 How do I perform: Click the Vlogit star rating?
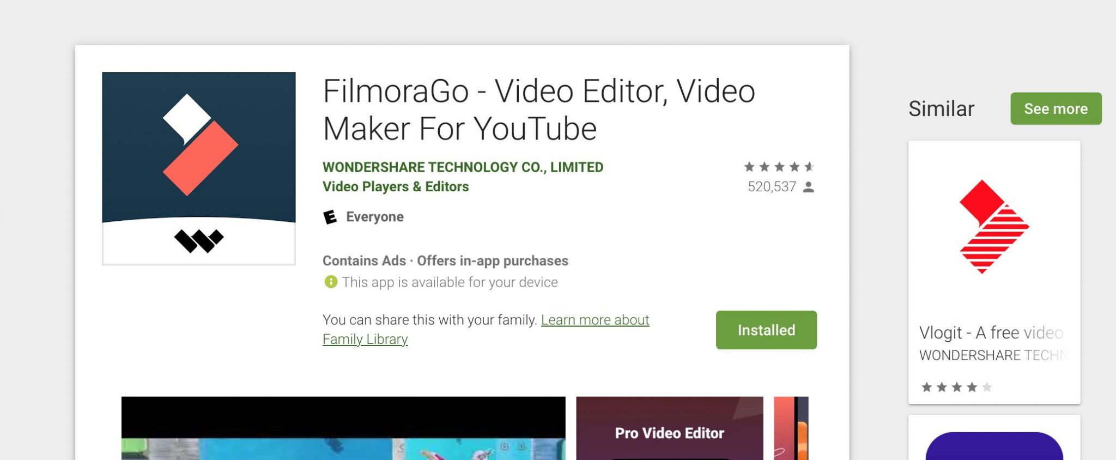(x=956, y=388)
